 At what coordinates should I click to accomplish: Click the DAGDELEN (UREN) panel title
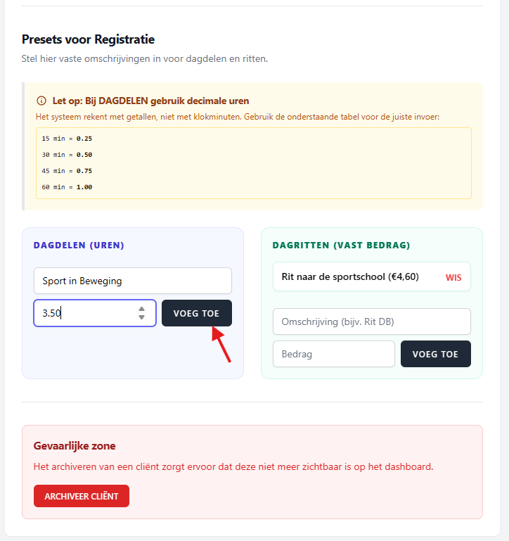(x=79, y=246)
